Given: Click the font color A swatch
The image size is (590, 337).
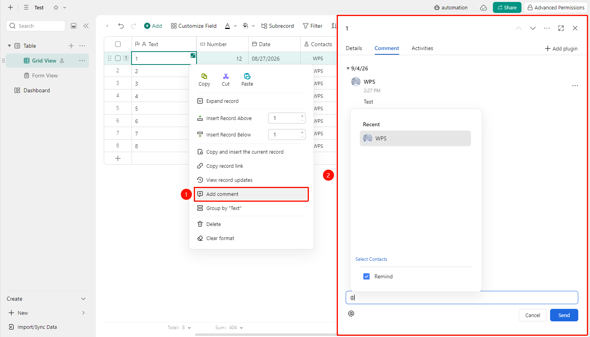Looking at the screenshot, I should click(x=227, y=26).
